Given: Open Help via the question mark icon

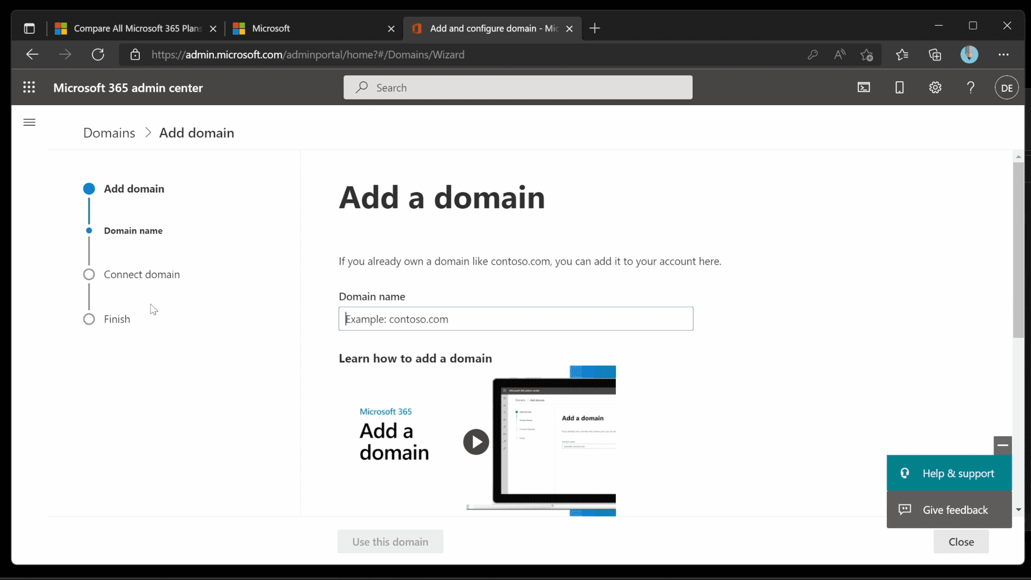Looking at the screenshot, I should (970, 87).
